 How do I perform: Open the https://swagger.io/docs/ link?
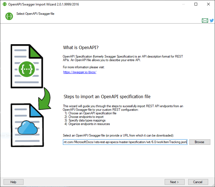(x=80, y=72)
